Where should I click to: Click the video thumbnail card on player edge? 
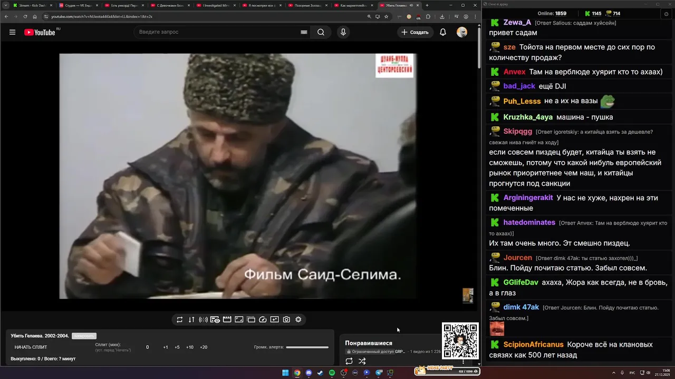(468, 295)
